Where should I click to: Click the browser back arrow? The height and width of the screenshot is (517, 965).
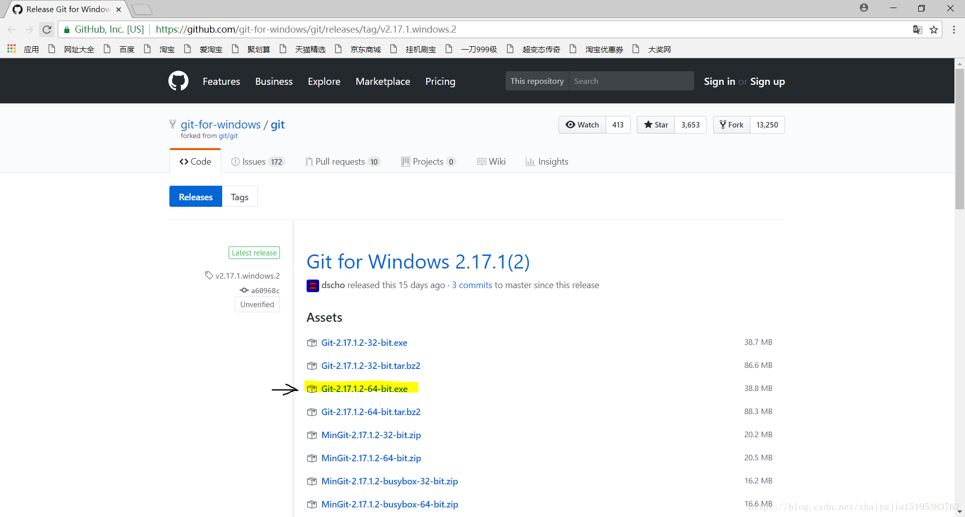12,30
